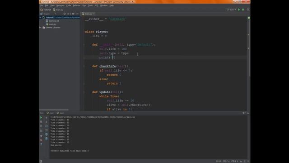This screenshot has width=289, height=163.
Task: Click the Project panel horizontal scrollbar
Action: tap(54, 110)
